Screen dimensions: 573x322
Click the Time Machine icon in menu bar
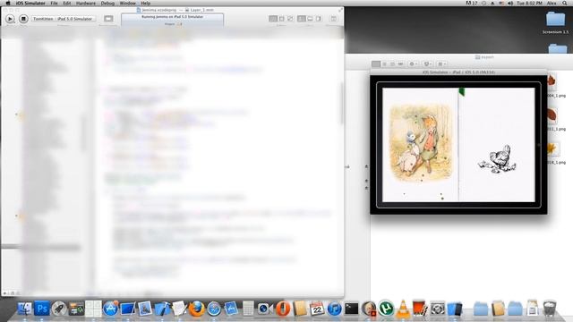pyautogui.click(x=483, y=3)
